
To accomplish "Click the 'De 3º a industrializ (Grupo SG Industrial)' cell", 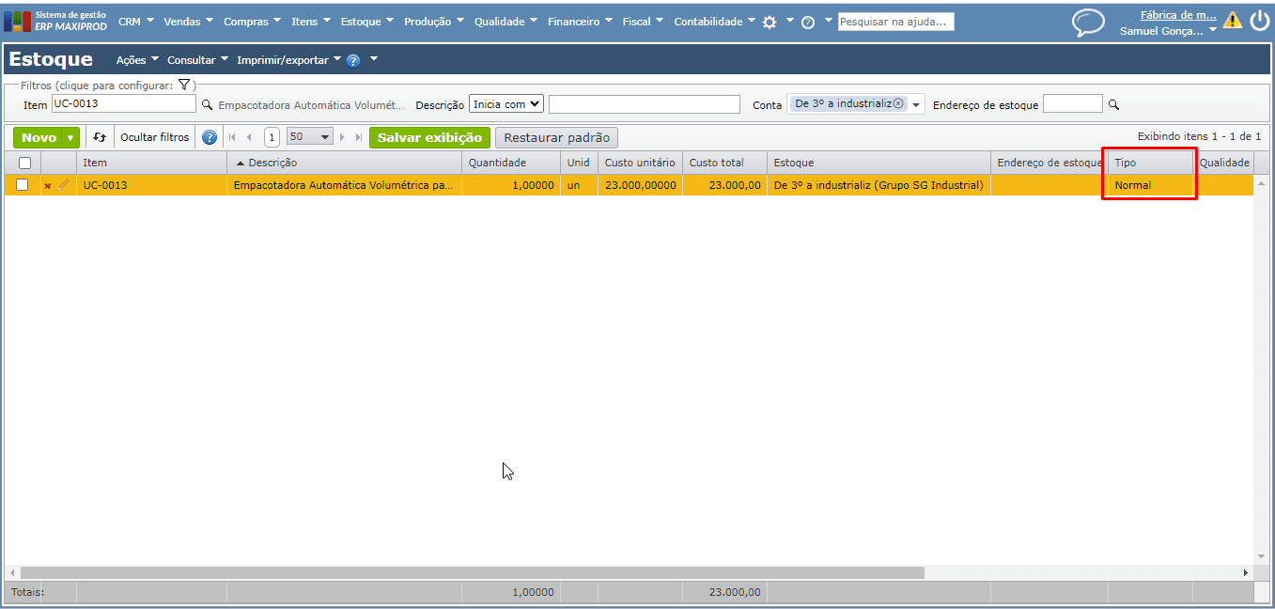I will coord(879,185).
